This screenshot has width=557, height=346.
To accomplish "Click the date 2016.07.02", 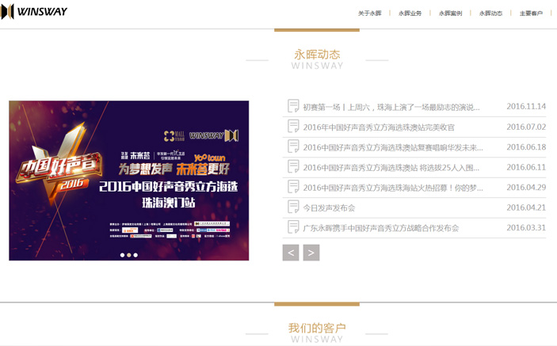I will coord(526,127).
